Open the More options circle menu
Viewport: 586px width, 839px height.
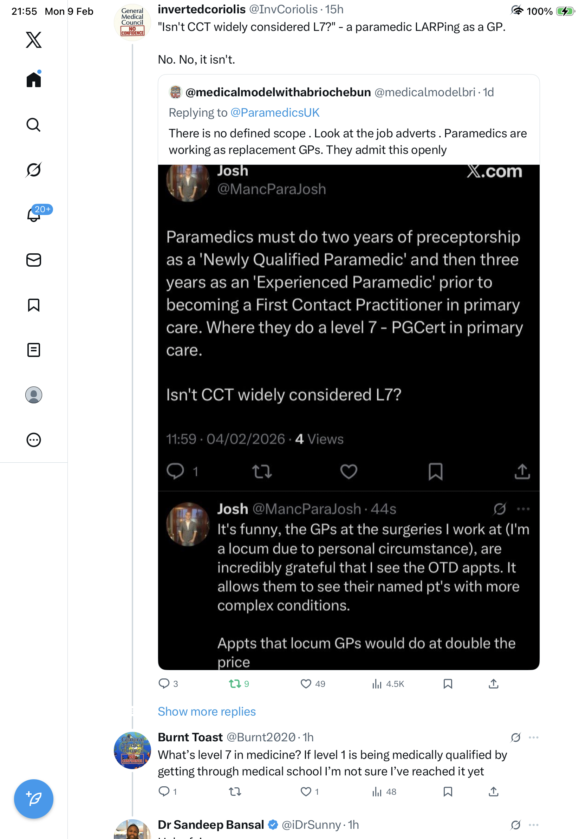point(34,440)
